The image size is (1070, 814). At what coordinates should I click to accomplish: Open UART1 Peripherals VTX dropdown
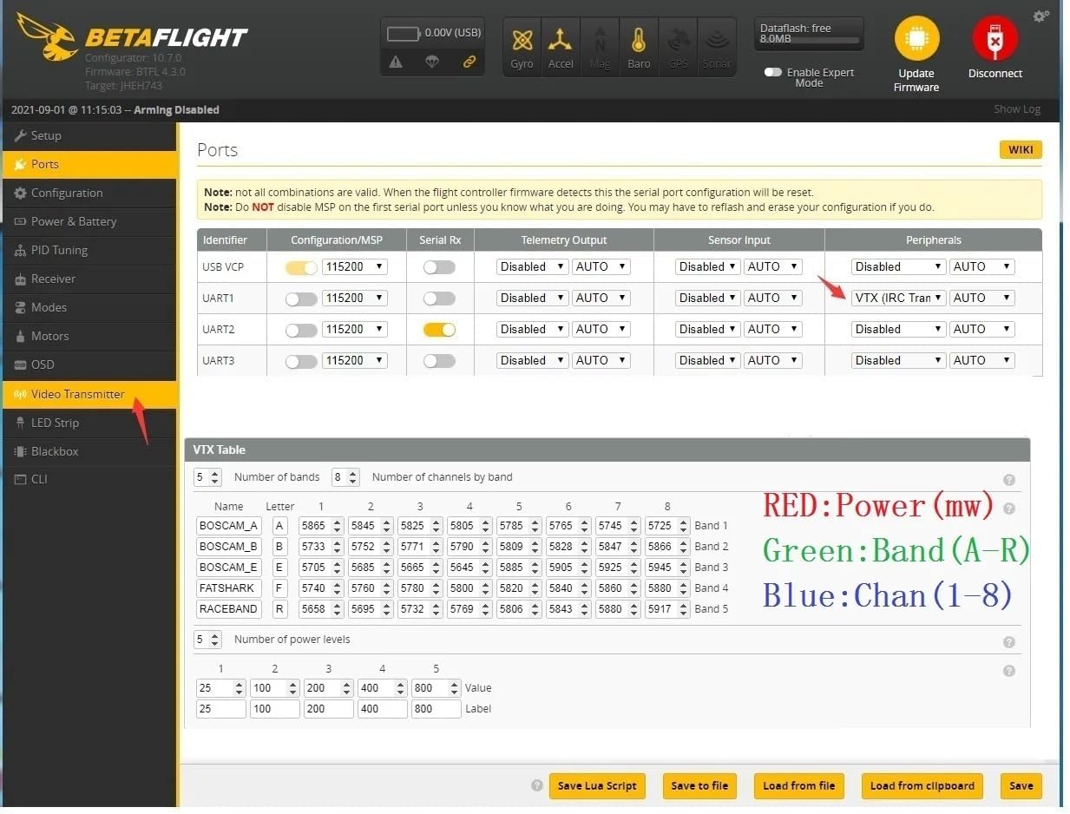pos(898,298)
